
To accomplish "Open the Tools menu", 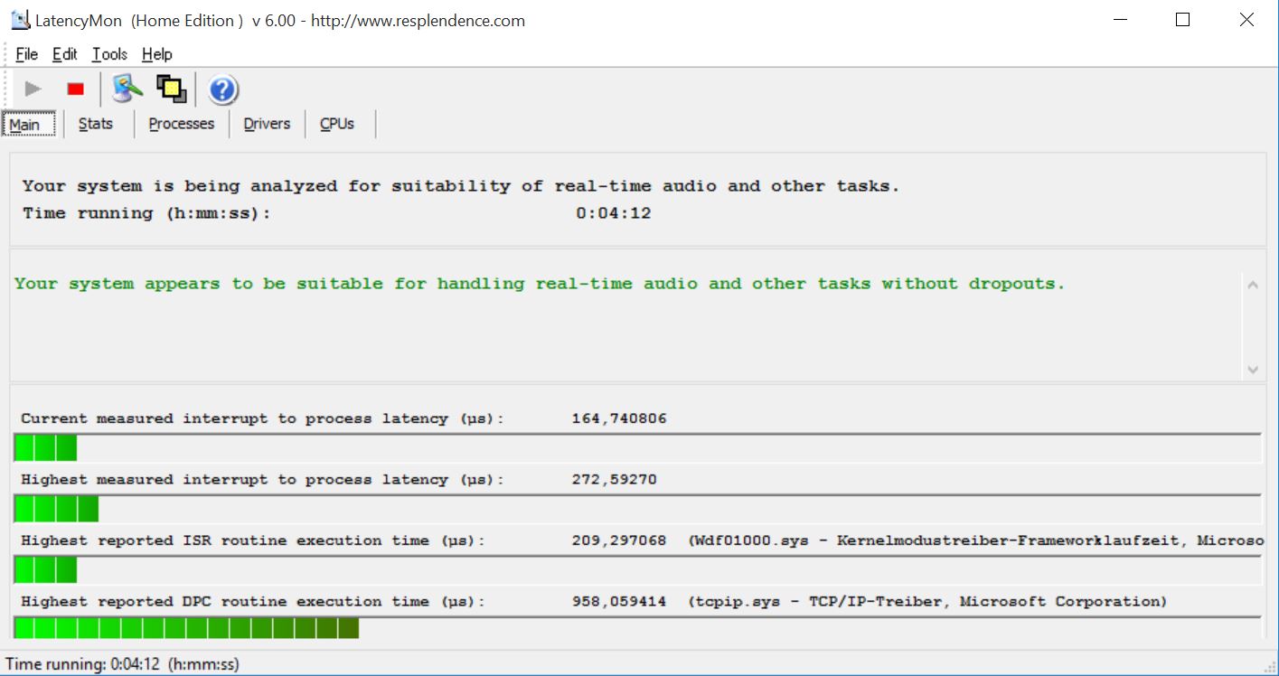I will pos(109,54).
